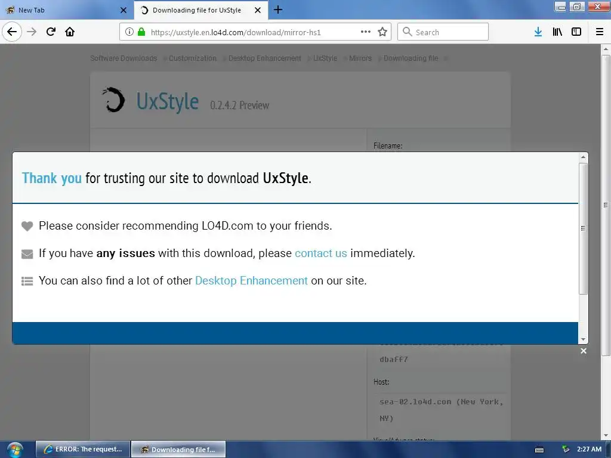Screen dimensions: 611x458
Task: Open Software Downloads breadcrumb
Action: [124, 58]
